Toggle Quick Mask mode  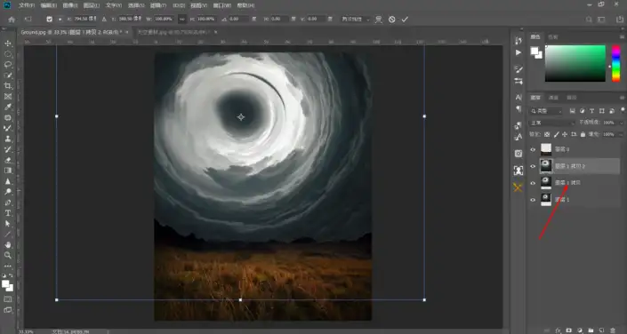pos(8,298)
